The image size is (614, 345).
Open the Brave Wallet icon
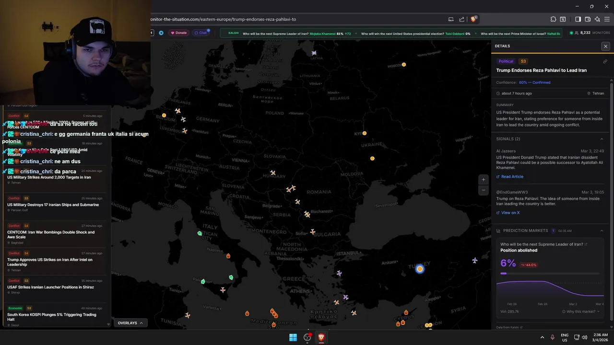pos(588,19)
